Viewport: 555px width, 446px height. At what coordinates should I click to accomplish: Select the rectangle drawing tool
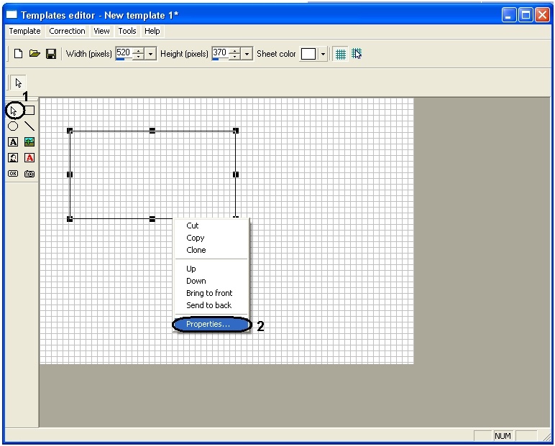point(29,111)
